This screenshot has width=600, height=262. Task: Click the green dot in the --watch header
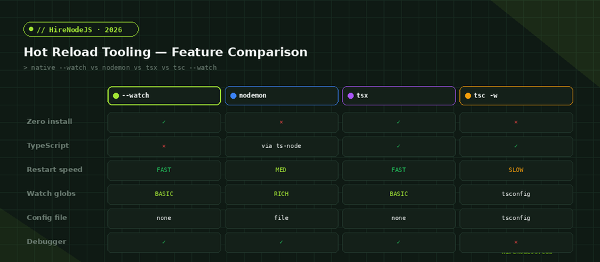point(116,95)
